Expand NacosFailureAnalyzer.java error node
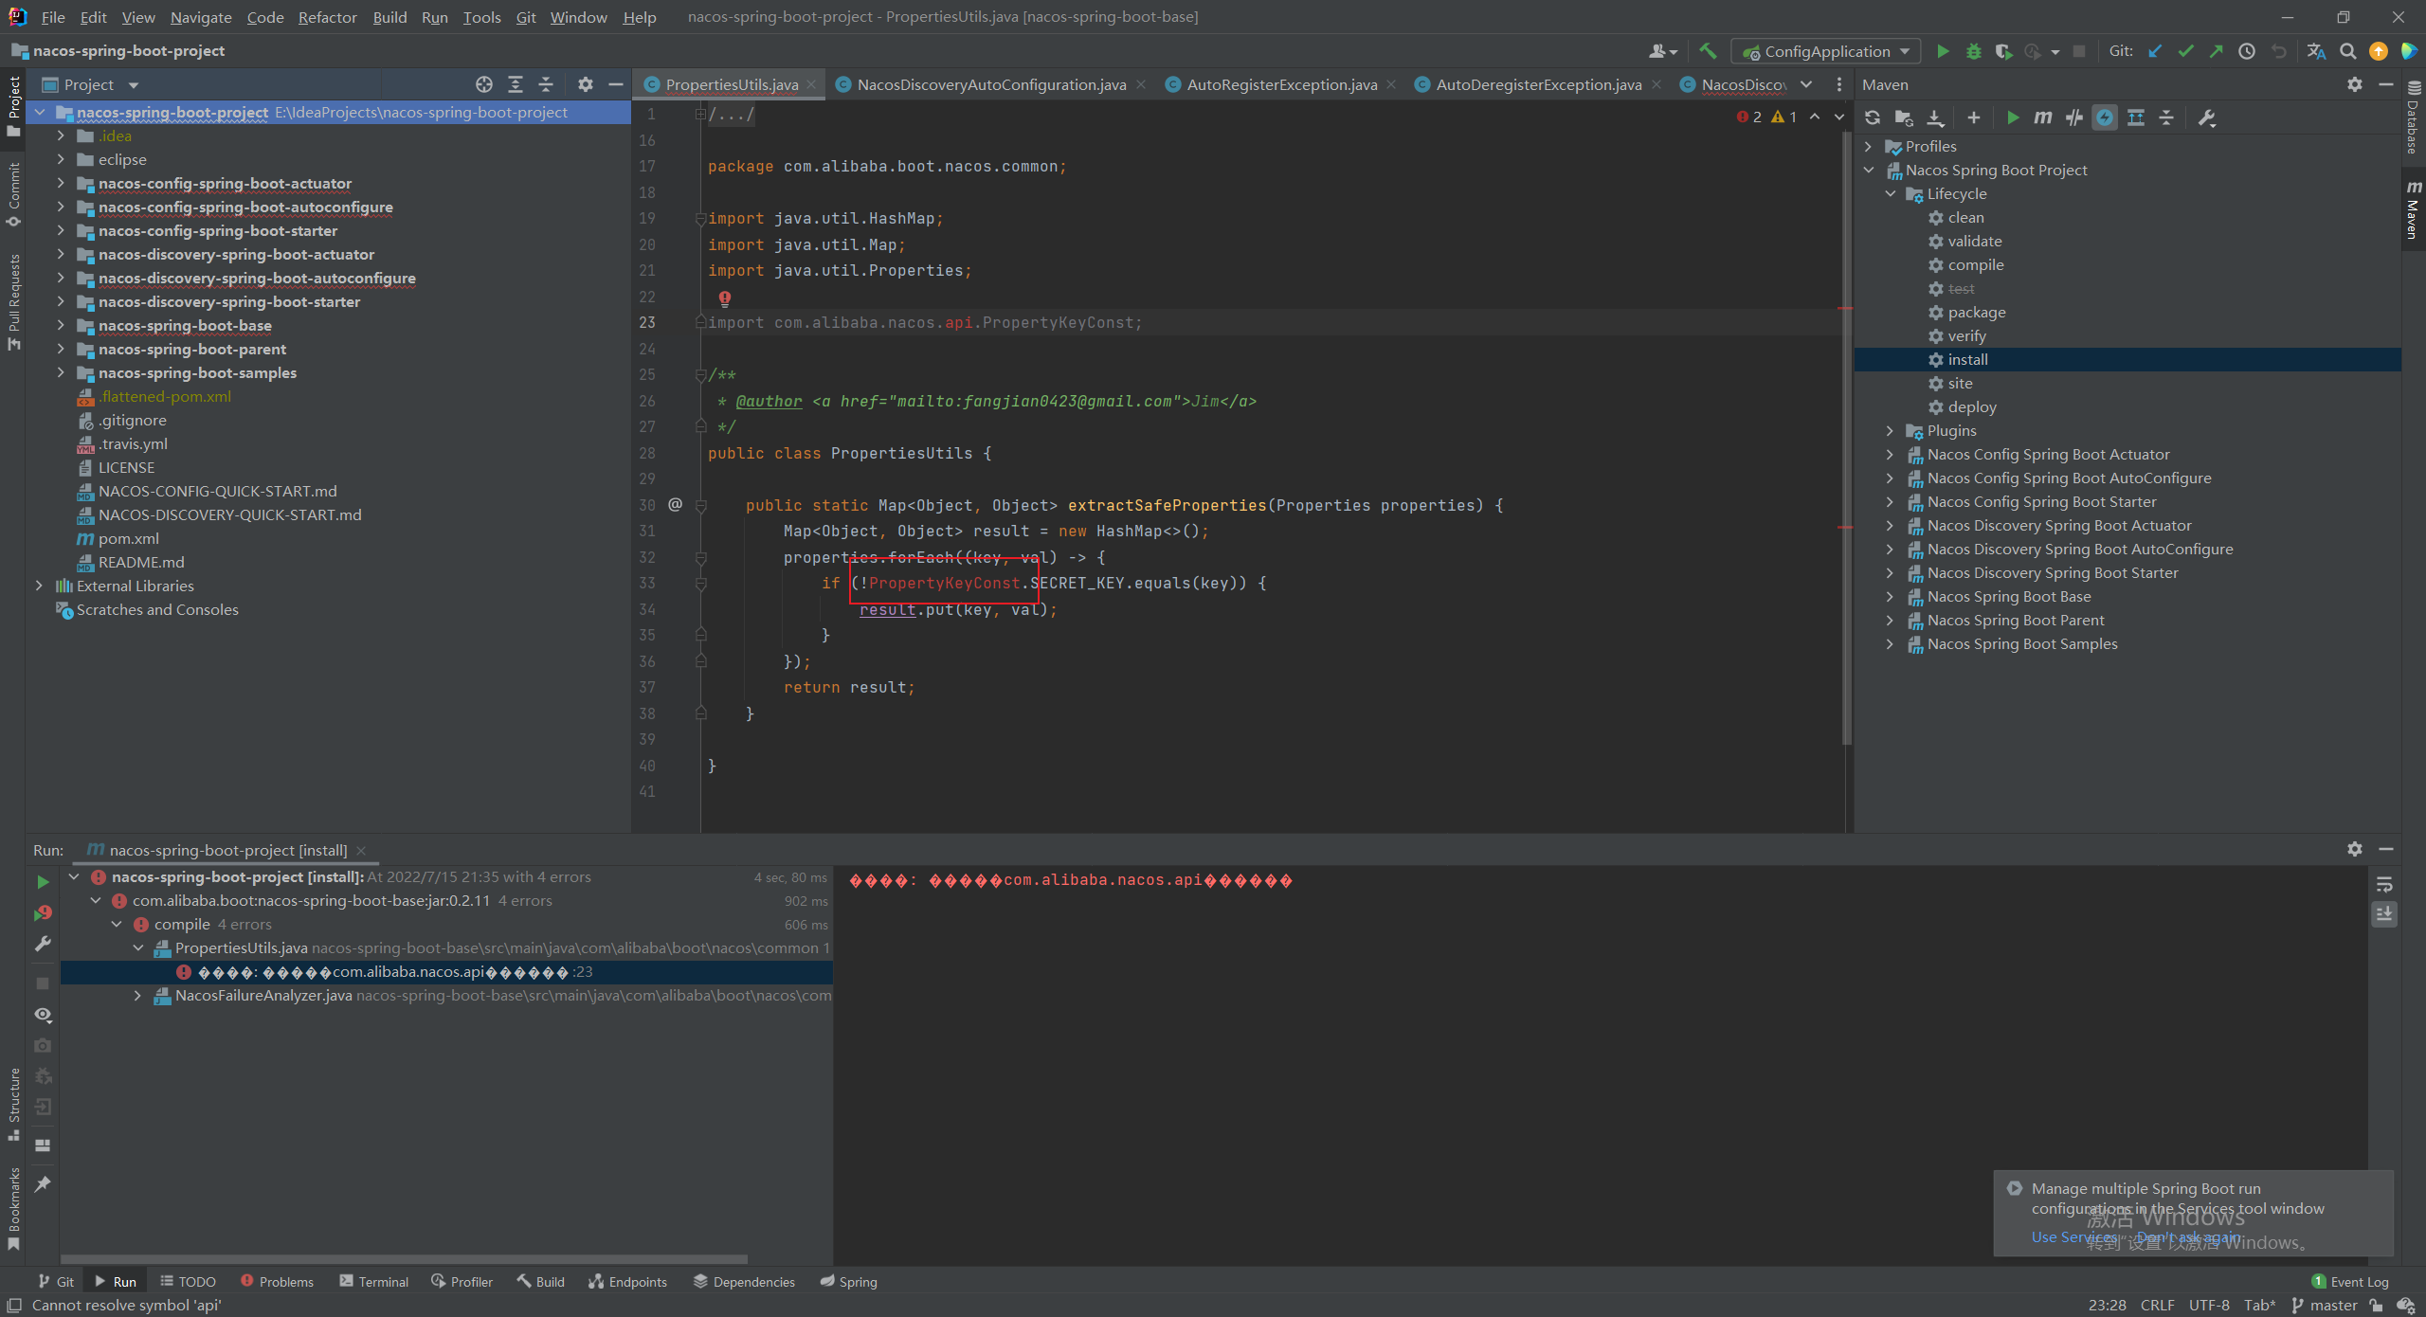The width and height of the screenshot is (2426, 1317). [138, 995]
